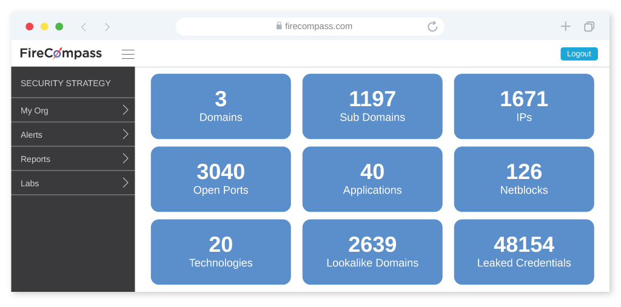This screenshot has height=307, width=621.
Task: Open the 1671 IPs card
Action: [524, 106]
